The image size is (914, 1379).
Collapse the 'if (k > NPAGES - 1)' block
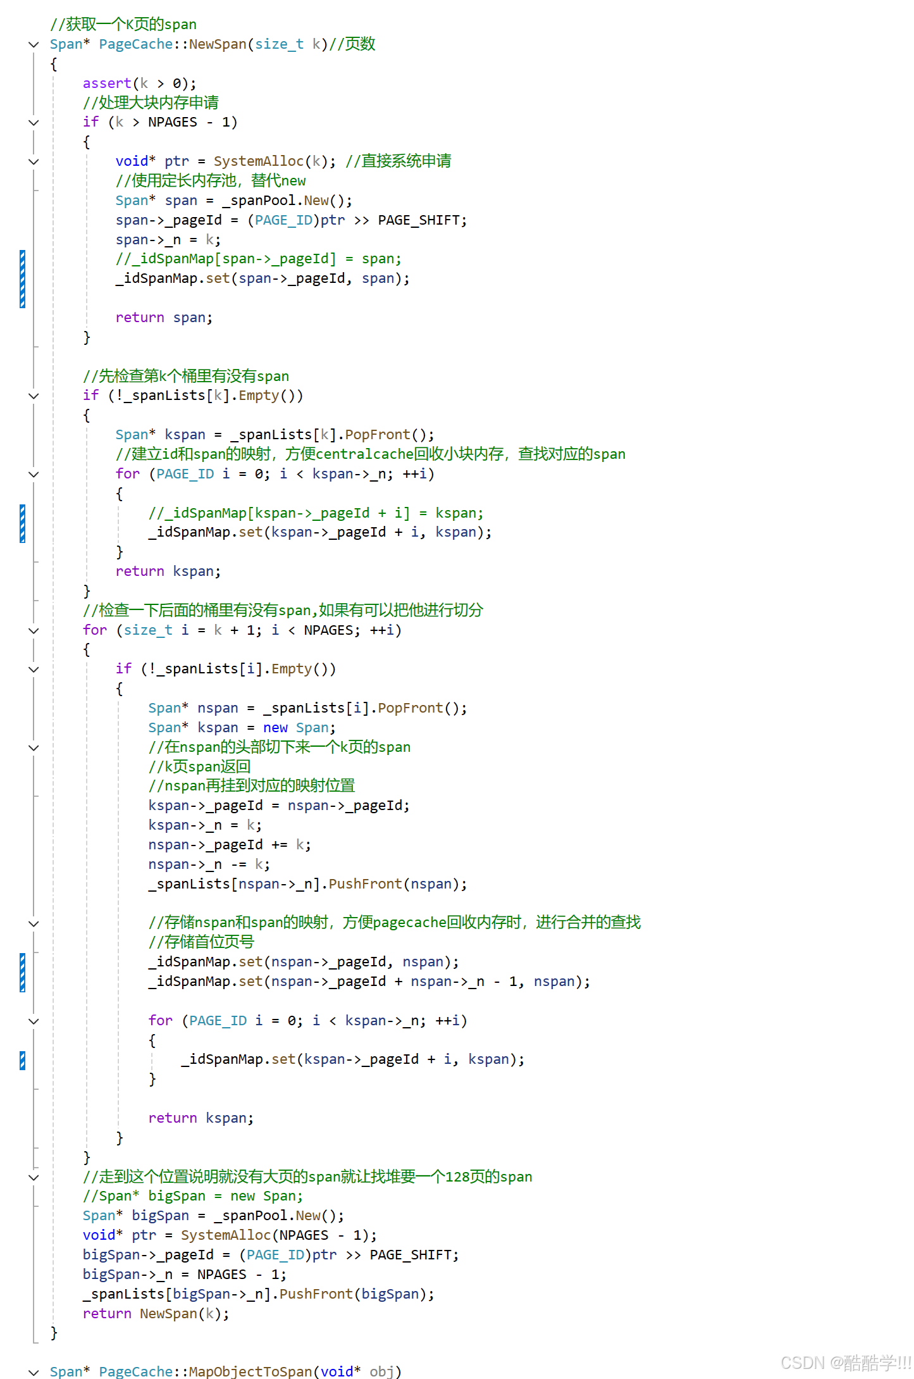point(34,122)
